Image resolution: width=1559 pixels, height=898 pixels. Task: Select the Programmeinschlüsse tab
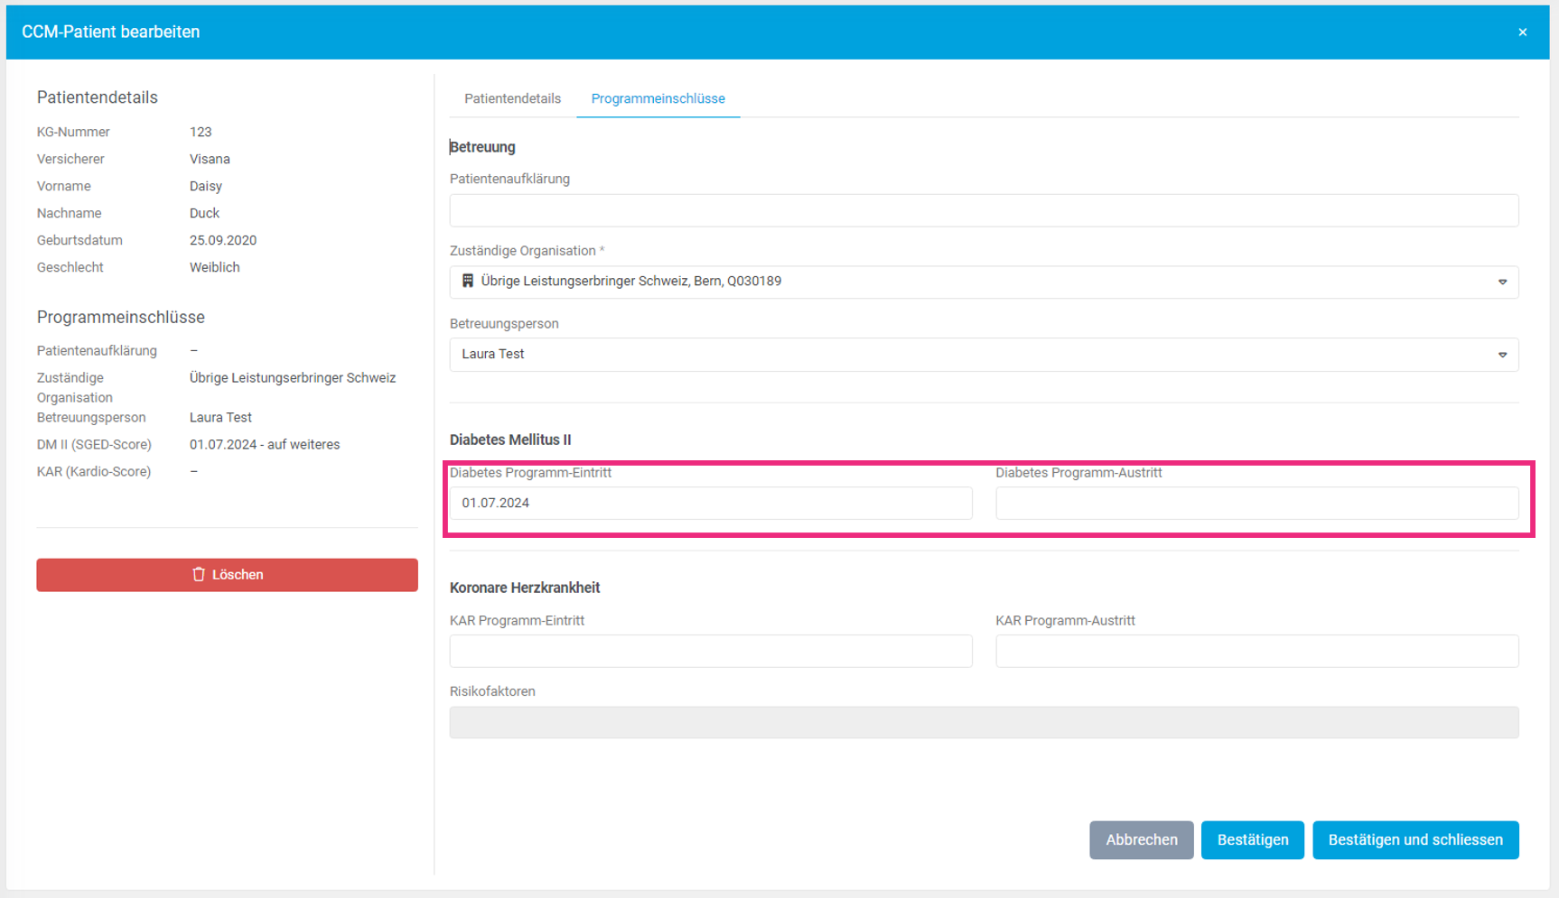coord(658,98)
